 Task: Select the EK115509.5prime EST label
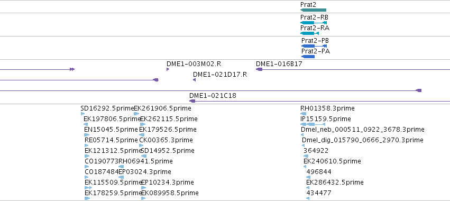[113, 183]
